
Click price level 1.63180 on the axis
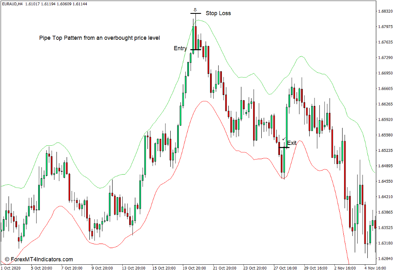[385, 243]
